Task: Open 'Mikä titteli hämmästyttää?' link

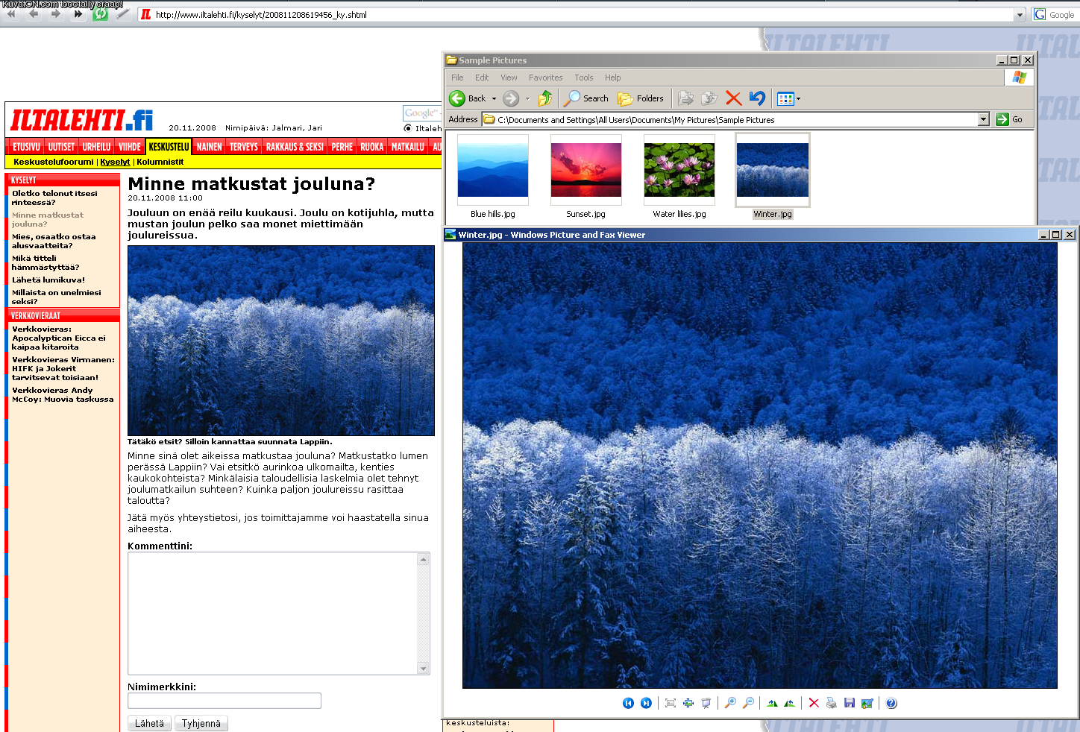Action: tap(45, 262)
